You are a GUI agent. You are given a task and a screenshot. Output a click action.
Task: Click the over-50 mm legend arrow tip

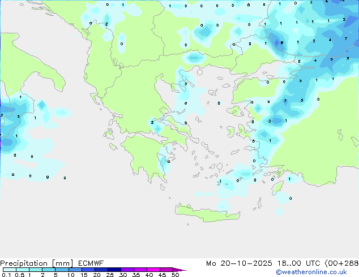(179, 270)
